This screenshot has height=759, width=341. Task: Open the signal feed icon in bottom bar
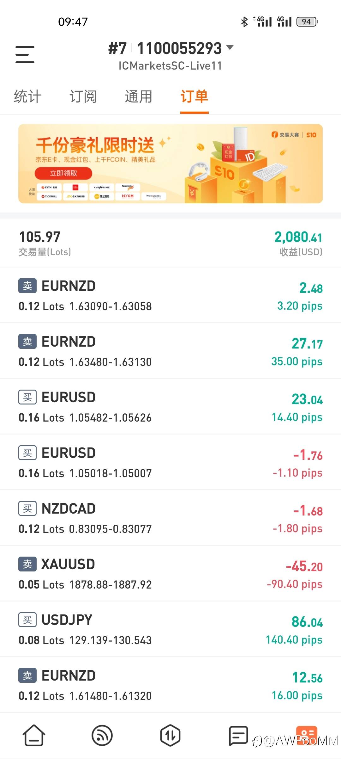pos(102,735)
